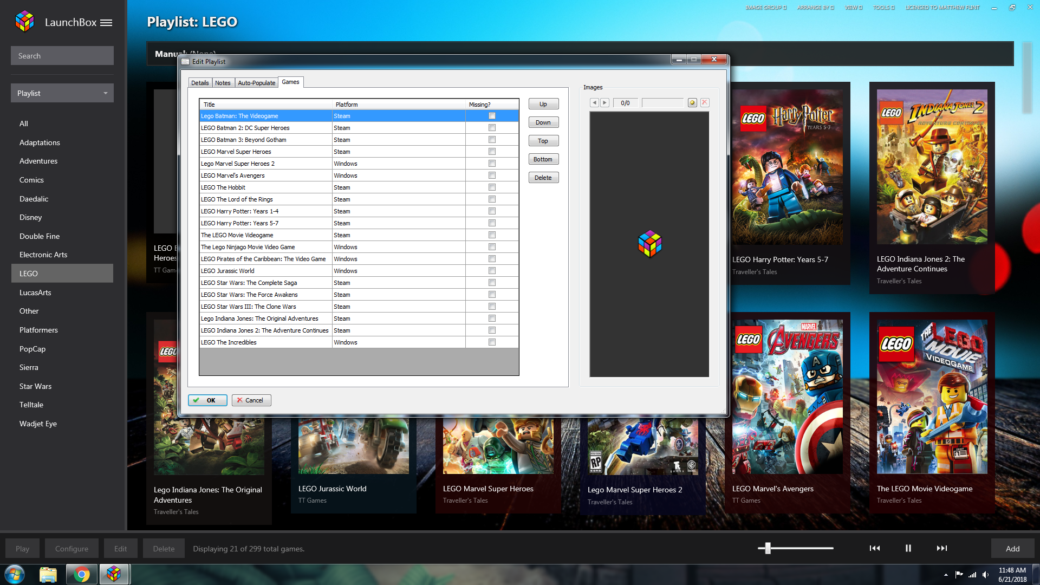The width and height of the screenshot is (1040, 585).
Task: Delete selected game from playlist
Action: (x=543, y=178)
